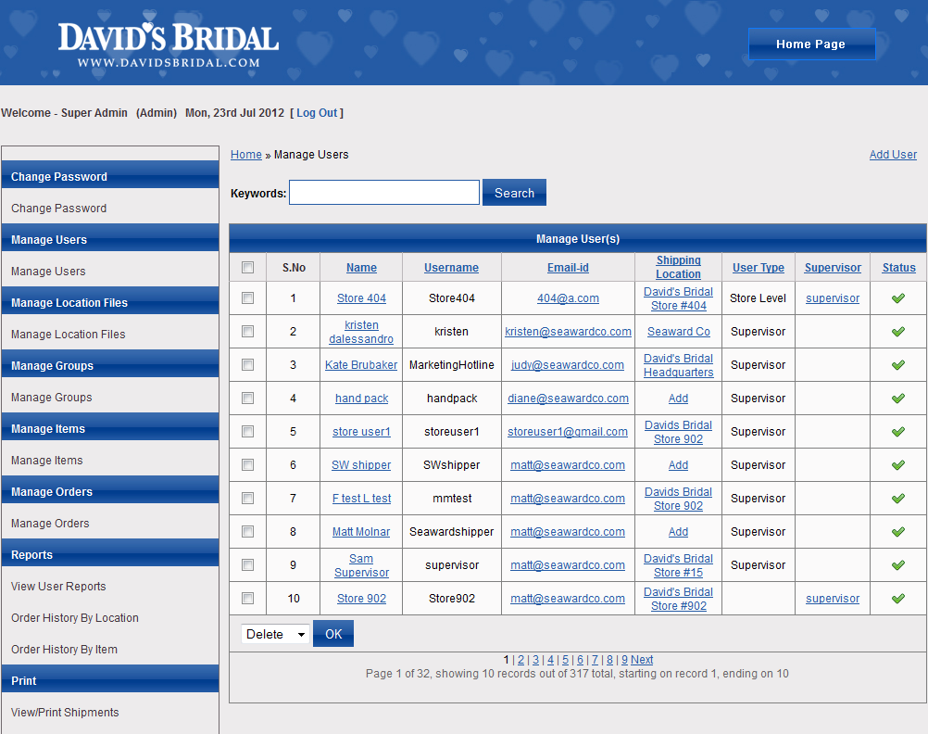This screenshot has width=928, height=734.
Task: Open Change Password in sidebar menu
Action: [x=58, y=208]
